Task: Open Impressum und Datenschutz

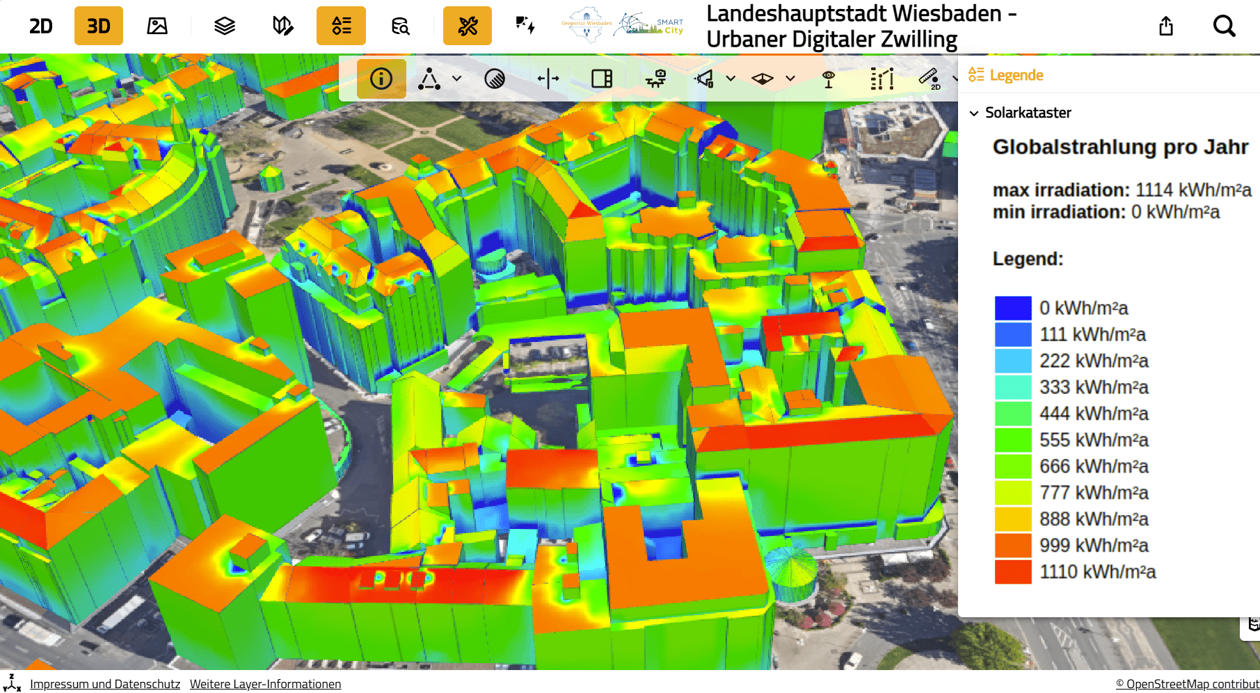Action: click(x=105, y=683)
